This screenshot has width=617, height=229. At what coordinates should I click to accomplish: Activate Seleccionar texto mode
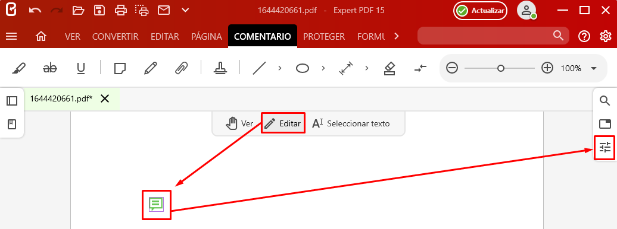[x=351, y=123]
